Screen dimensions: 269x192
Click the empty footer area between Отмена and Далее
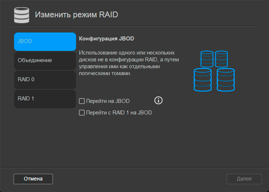[139, 179]
